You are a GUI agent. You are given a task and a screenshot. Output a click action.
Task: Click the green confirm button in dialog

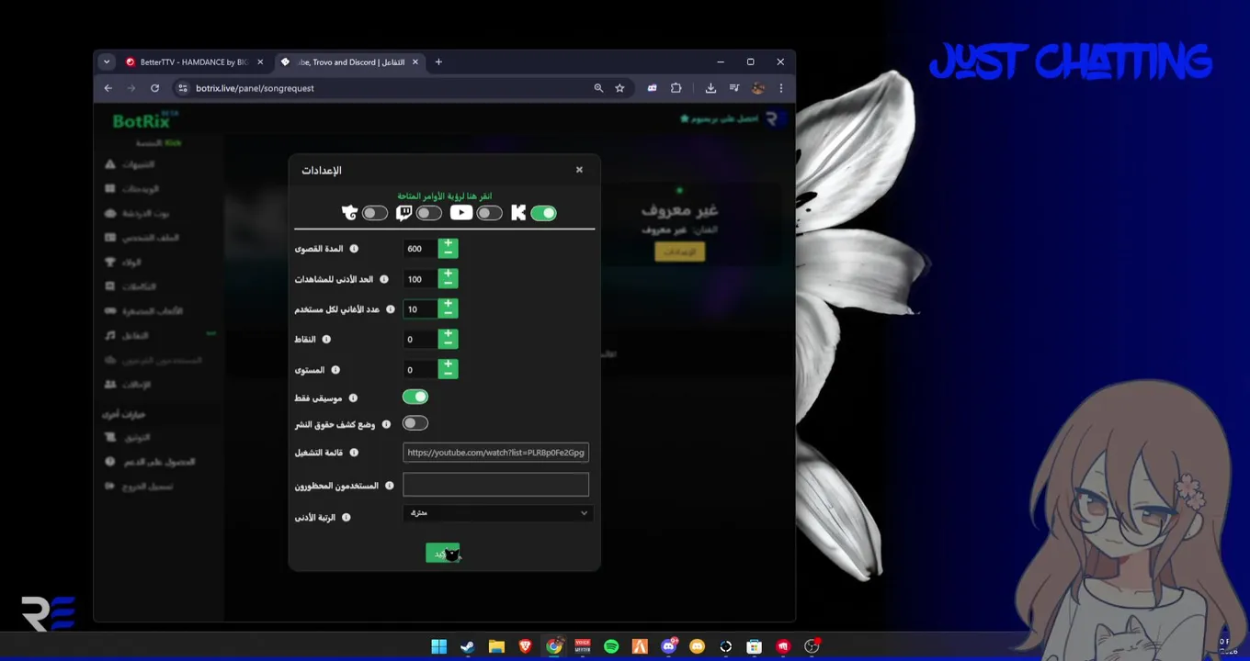(442, 553)
